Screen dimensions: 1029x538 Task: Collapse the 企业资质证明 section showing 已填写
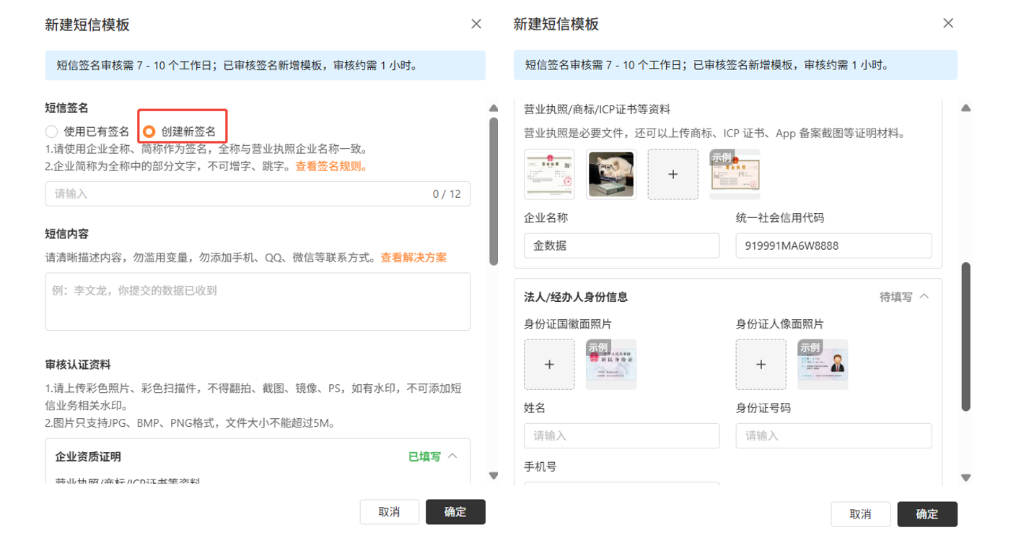[452, 456]
